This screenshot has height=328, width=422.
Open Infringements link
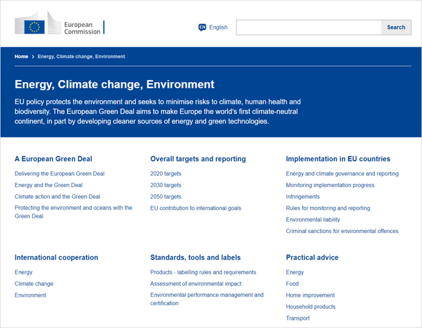click(x=303, y=197)
